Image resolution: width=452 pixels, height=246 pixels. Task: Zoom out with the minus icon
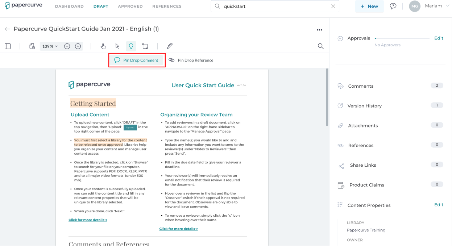click(67, 46)
